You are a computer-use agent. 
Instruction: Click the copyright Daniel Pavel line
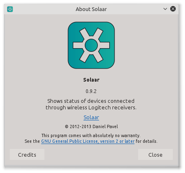[91, 126]
